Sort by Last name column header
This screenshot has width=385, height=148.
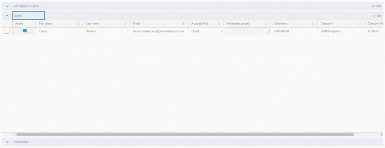(92, 24)
